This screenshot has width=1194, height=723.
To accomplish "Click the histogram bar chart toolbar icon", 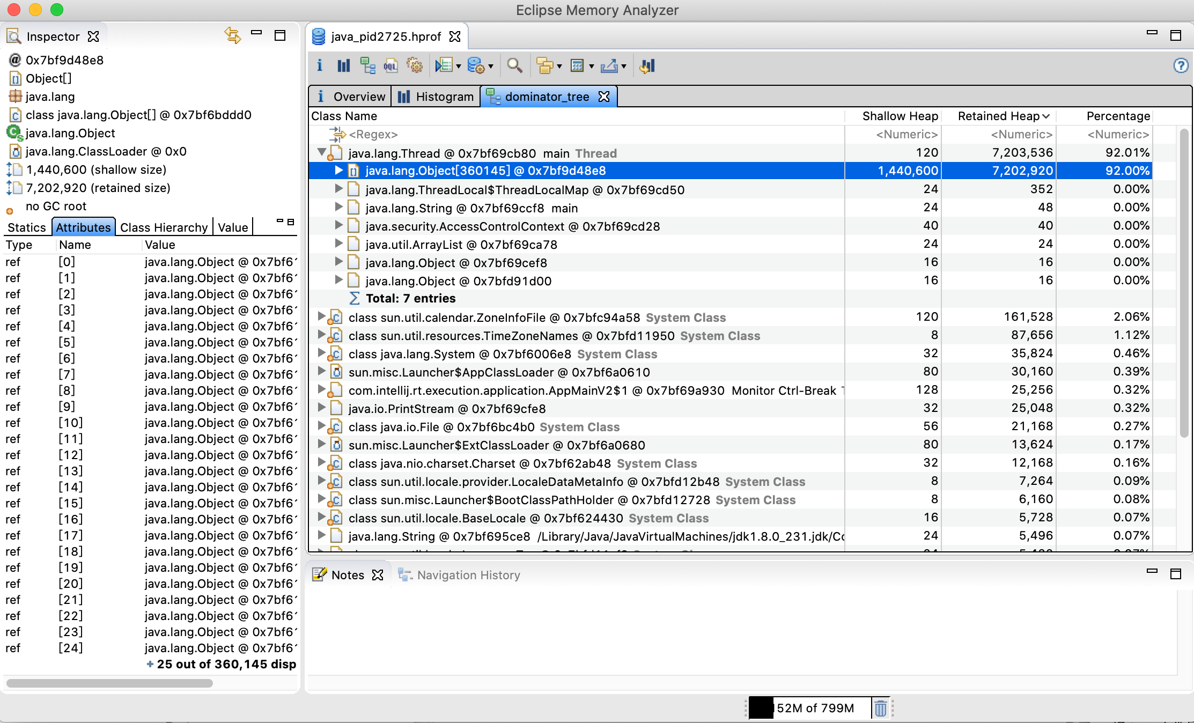I will [343, 66].
